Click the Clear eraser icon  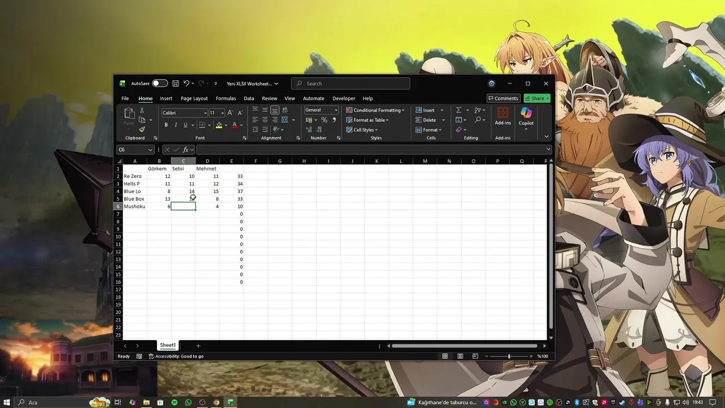[459, 130]
